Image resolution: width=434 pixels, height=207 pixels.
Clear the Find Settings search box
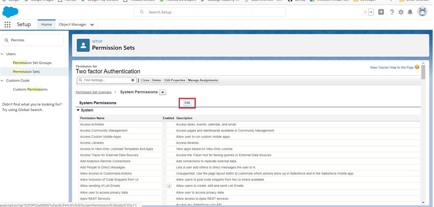133,80
